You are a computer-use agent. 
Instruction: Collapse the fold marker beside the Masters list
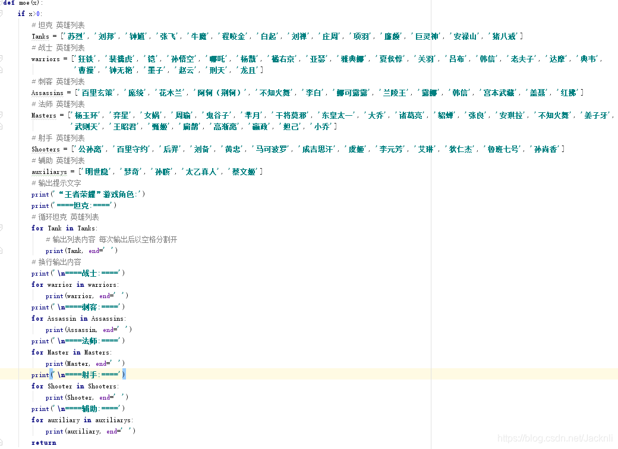[1, 115]
